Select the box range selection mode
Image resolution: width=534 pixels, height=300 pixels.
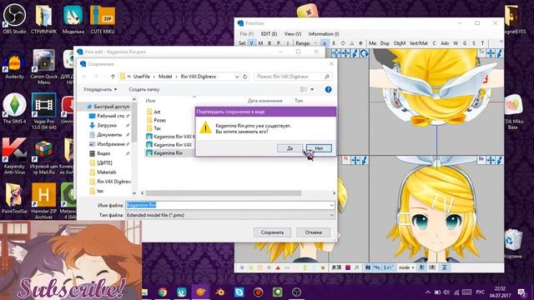pos(325,43)
